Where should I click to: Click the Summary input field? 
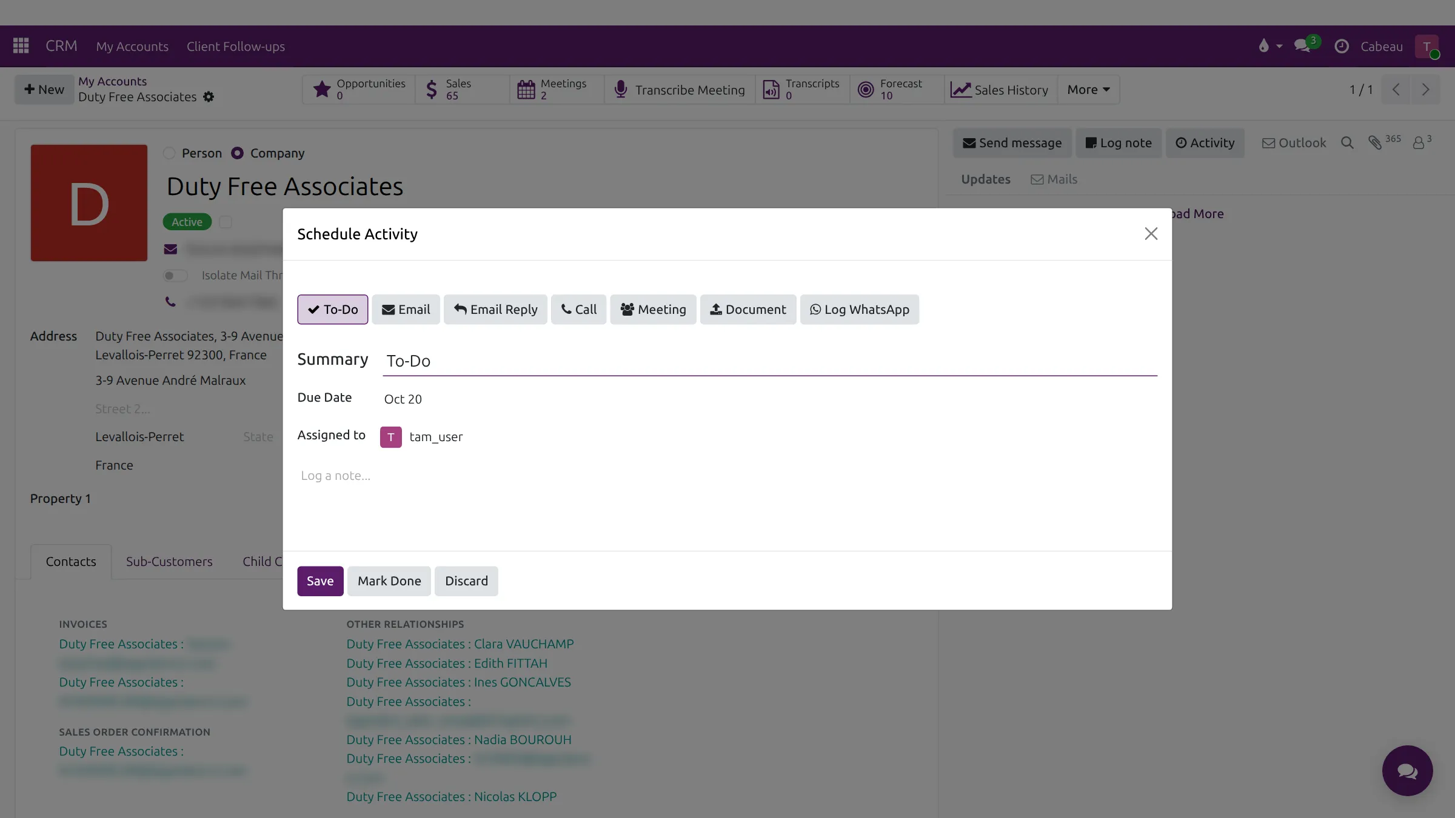pos(770,361)
